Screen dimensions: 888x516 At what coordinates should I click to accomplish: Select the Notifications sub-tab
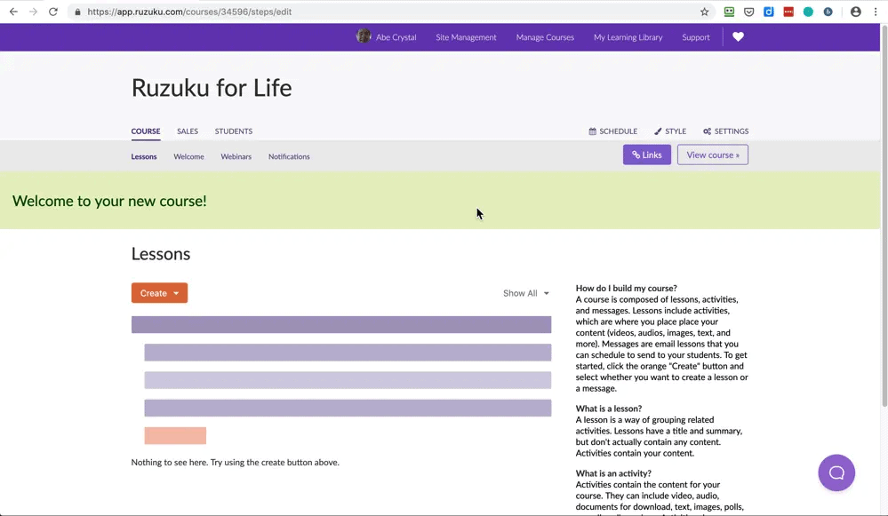pyautogui.click(x=289, y=156)
